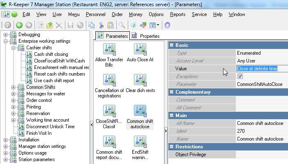Collapse the Cashier shifts node
288x164 pixels.
(13, 48)
